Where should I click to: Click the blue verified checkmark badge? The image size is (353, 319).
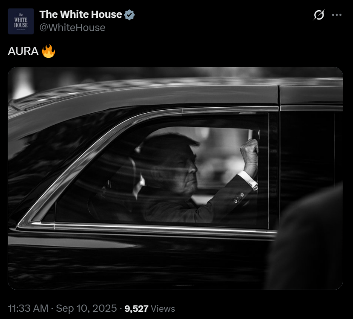pos(129,15)
